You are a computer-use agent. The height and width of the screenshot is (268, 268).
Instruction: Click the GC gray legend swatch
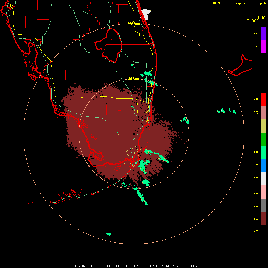[263, 205]
